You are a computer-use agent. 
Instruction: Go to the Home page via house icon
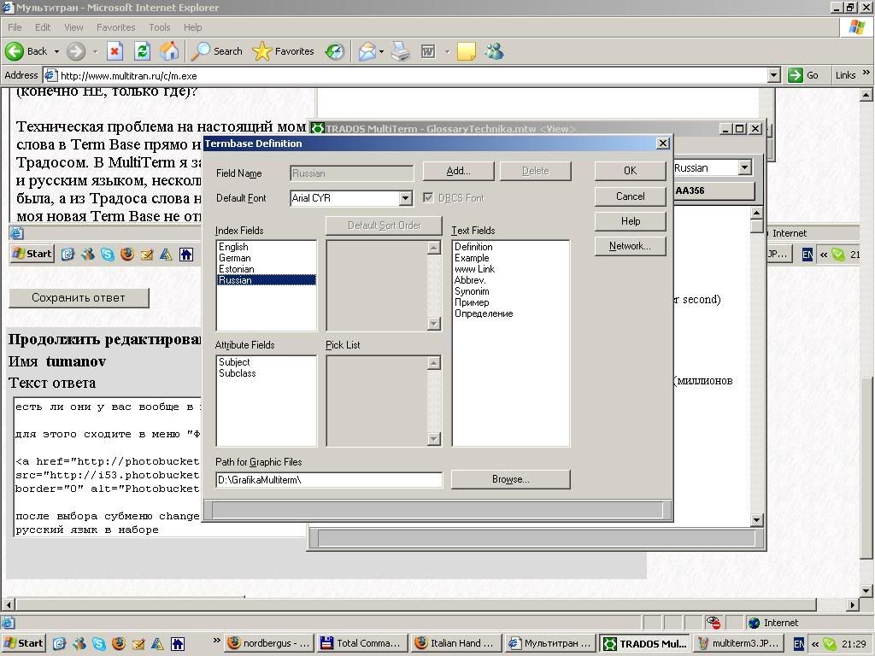point(170,51)
